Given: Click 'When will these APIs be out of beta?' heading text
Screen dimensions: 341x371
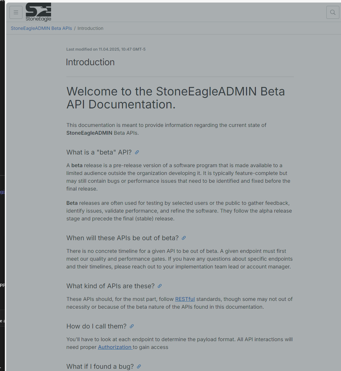Looking at the screenshot, I should (122, 238).
